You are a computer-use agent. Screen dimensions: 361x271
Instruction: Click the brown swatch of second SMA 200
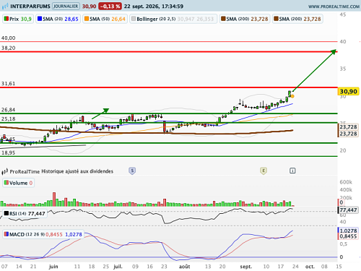pos(277,19)
